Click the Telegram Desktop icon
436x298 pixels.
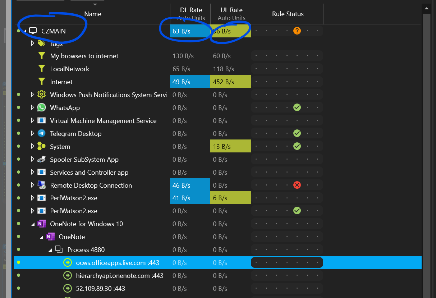pos(42,133)
